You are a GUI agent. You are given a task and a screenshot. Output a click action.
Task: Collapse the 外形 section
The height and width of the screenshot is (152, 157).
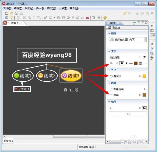pos(109,70)
